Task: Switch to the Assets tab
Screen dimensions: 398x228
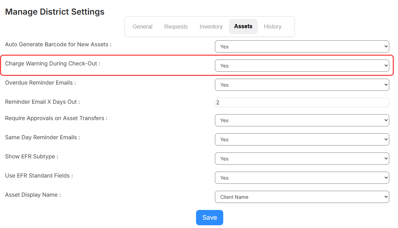Action: [x=243, y=26]
